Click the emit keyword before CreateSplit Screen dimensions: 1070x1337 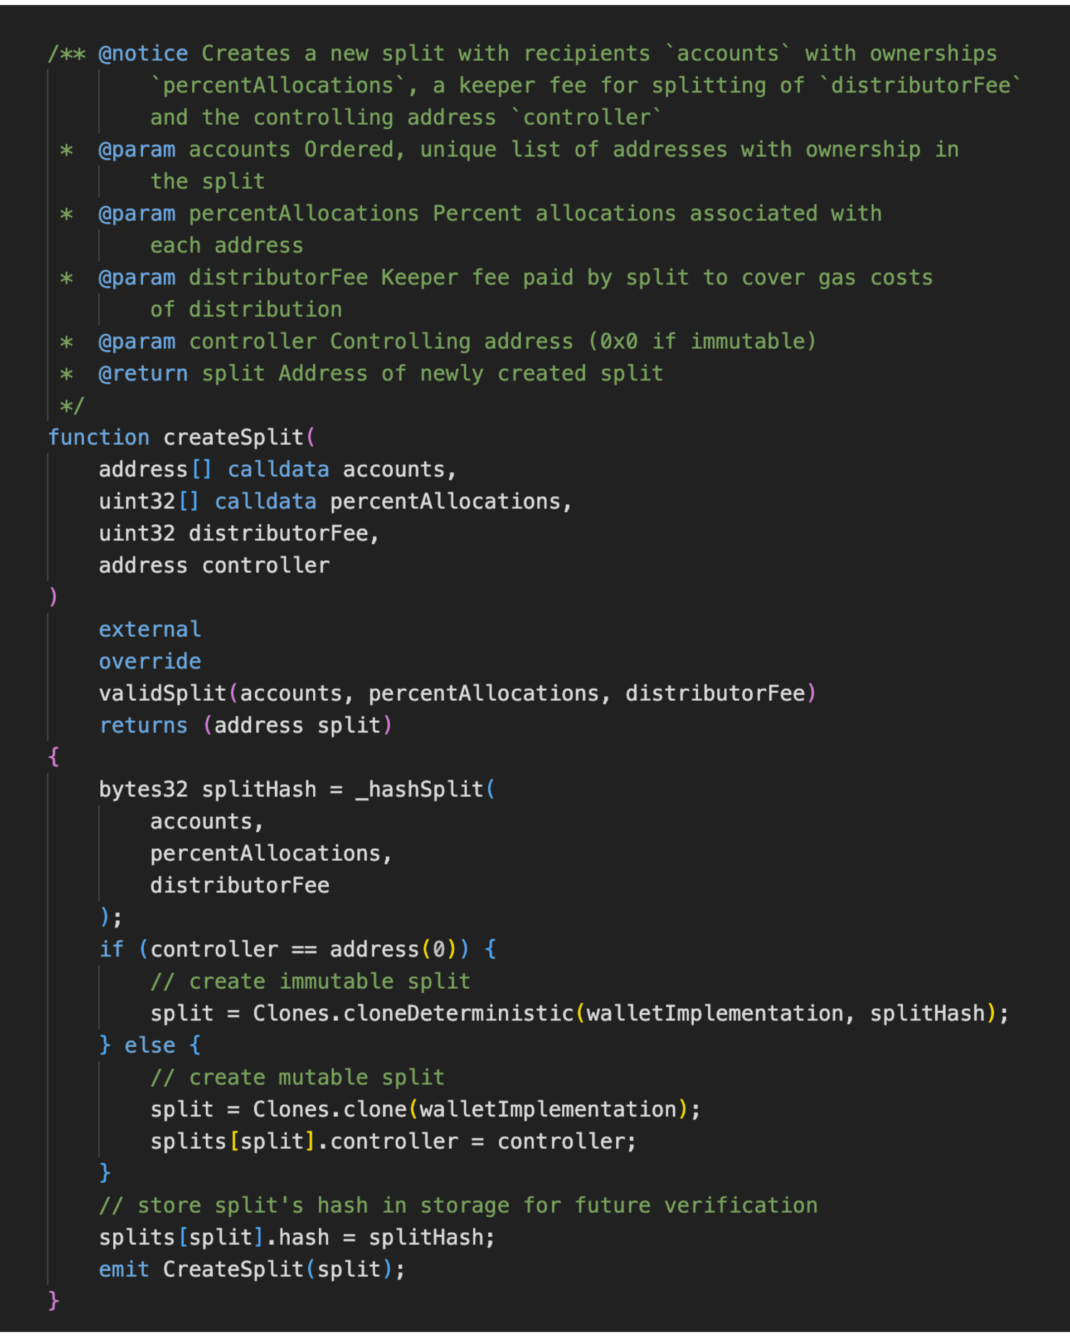click(124, 1270)
